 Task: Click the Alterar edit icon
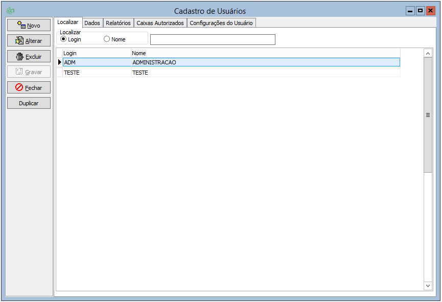tap(19, 41)
